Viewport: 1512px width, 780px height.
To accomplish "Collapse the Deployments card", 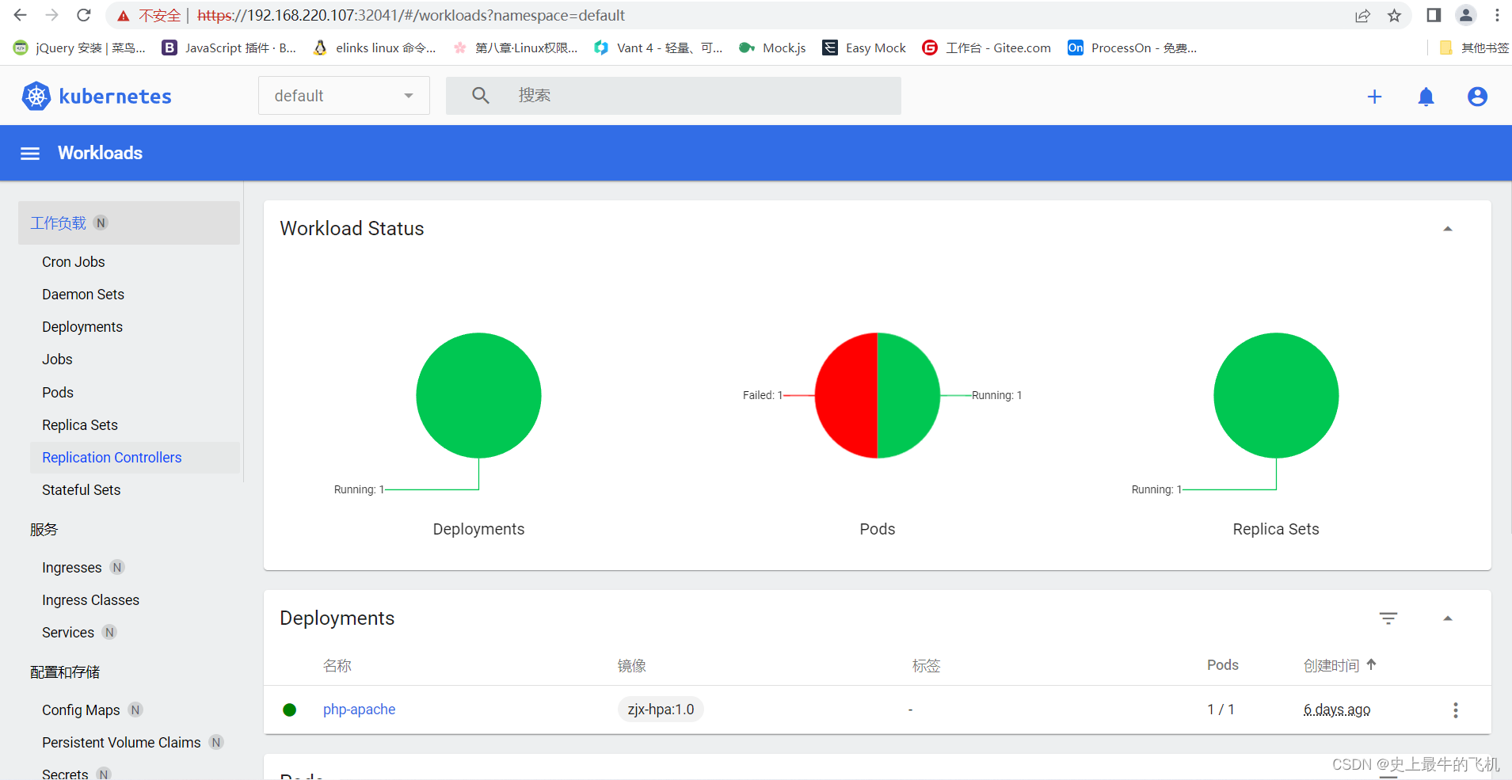I will tap(1448, 618).
